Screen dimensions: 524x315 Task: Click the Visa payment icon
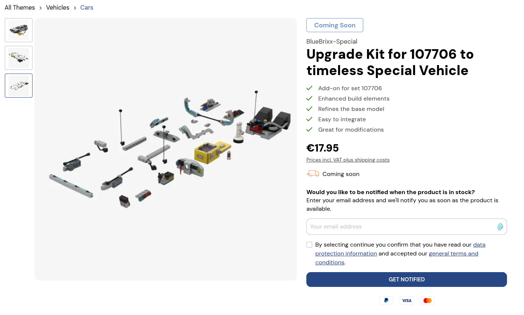(x=406, y=301)
